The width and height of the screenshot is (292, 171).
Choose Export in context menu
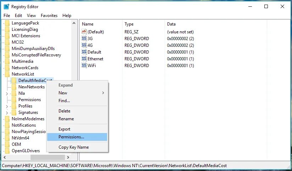77,129
